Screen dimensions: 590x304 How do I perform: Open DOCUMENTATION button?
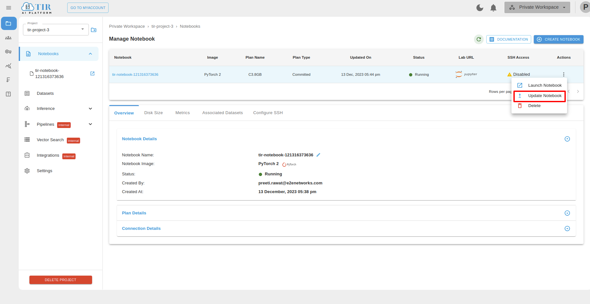509,39
